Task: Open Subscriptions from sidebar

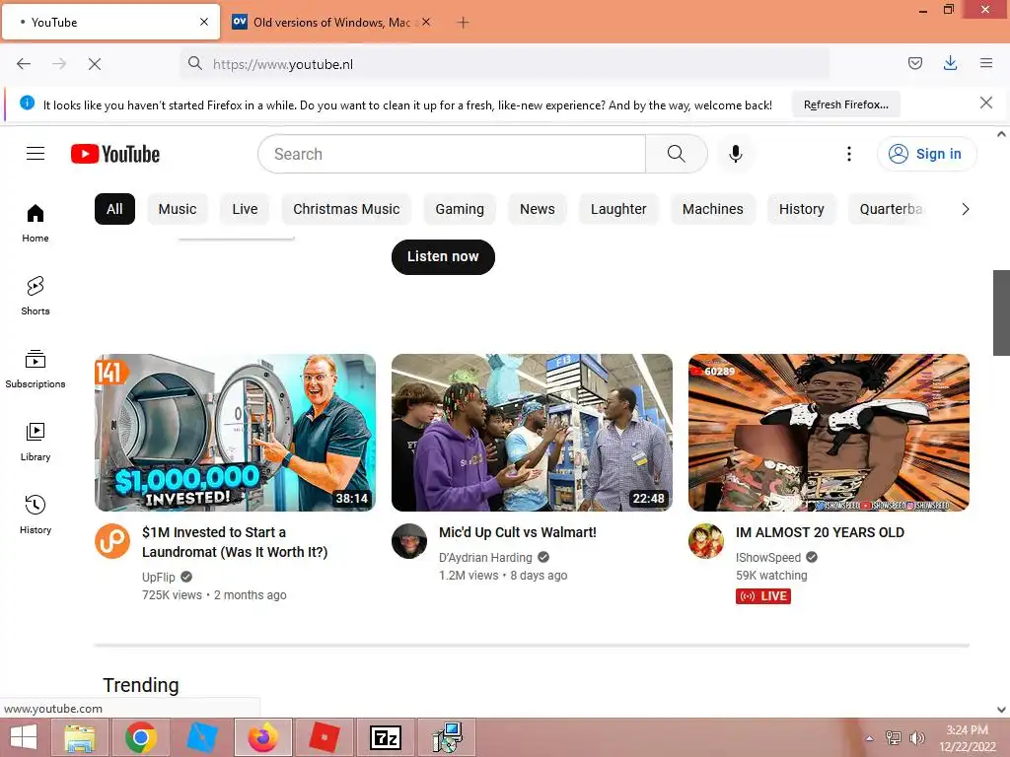Action: (36, 369)
